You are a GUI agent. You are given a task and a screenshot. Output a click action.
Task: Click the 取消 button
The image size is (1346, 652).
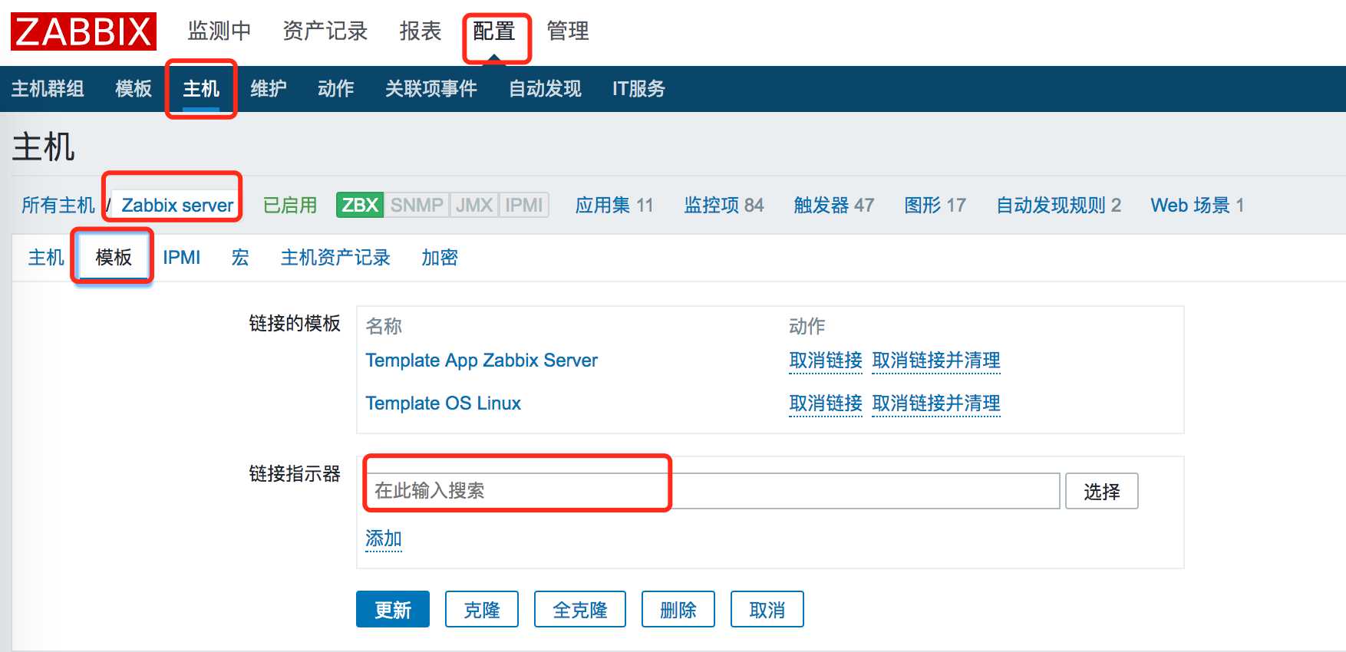(x=767, y=610)
